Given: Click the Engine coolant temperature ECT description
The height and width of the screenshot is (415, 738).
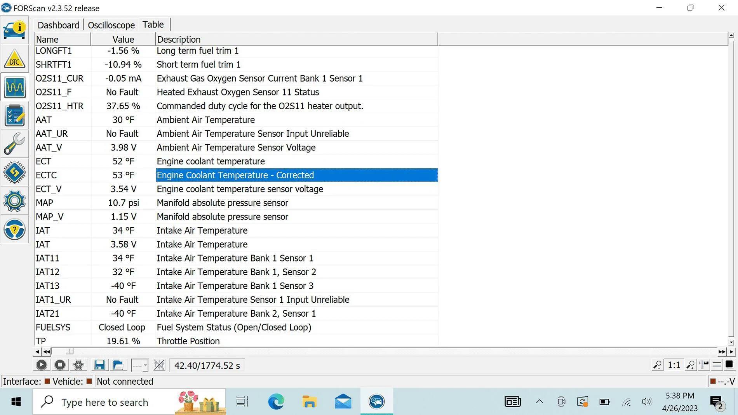Looking at the screenshot, I should click(x=211, y=161).
